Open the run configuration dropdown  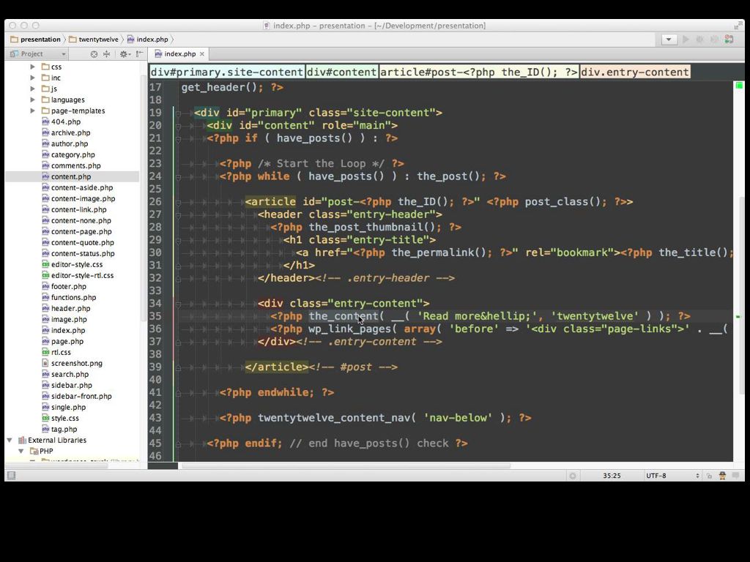click(x=668, y=40)
